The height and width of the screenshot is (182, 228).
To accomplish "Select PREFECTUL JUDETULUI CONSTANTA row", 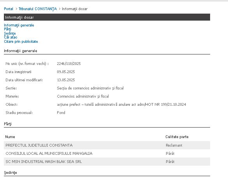I will [x=107, y=145].
